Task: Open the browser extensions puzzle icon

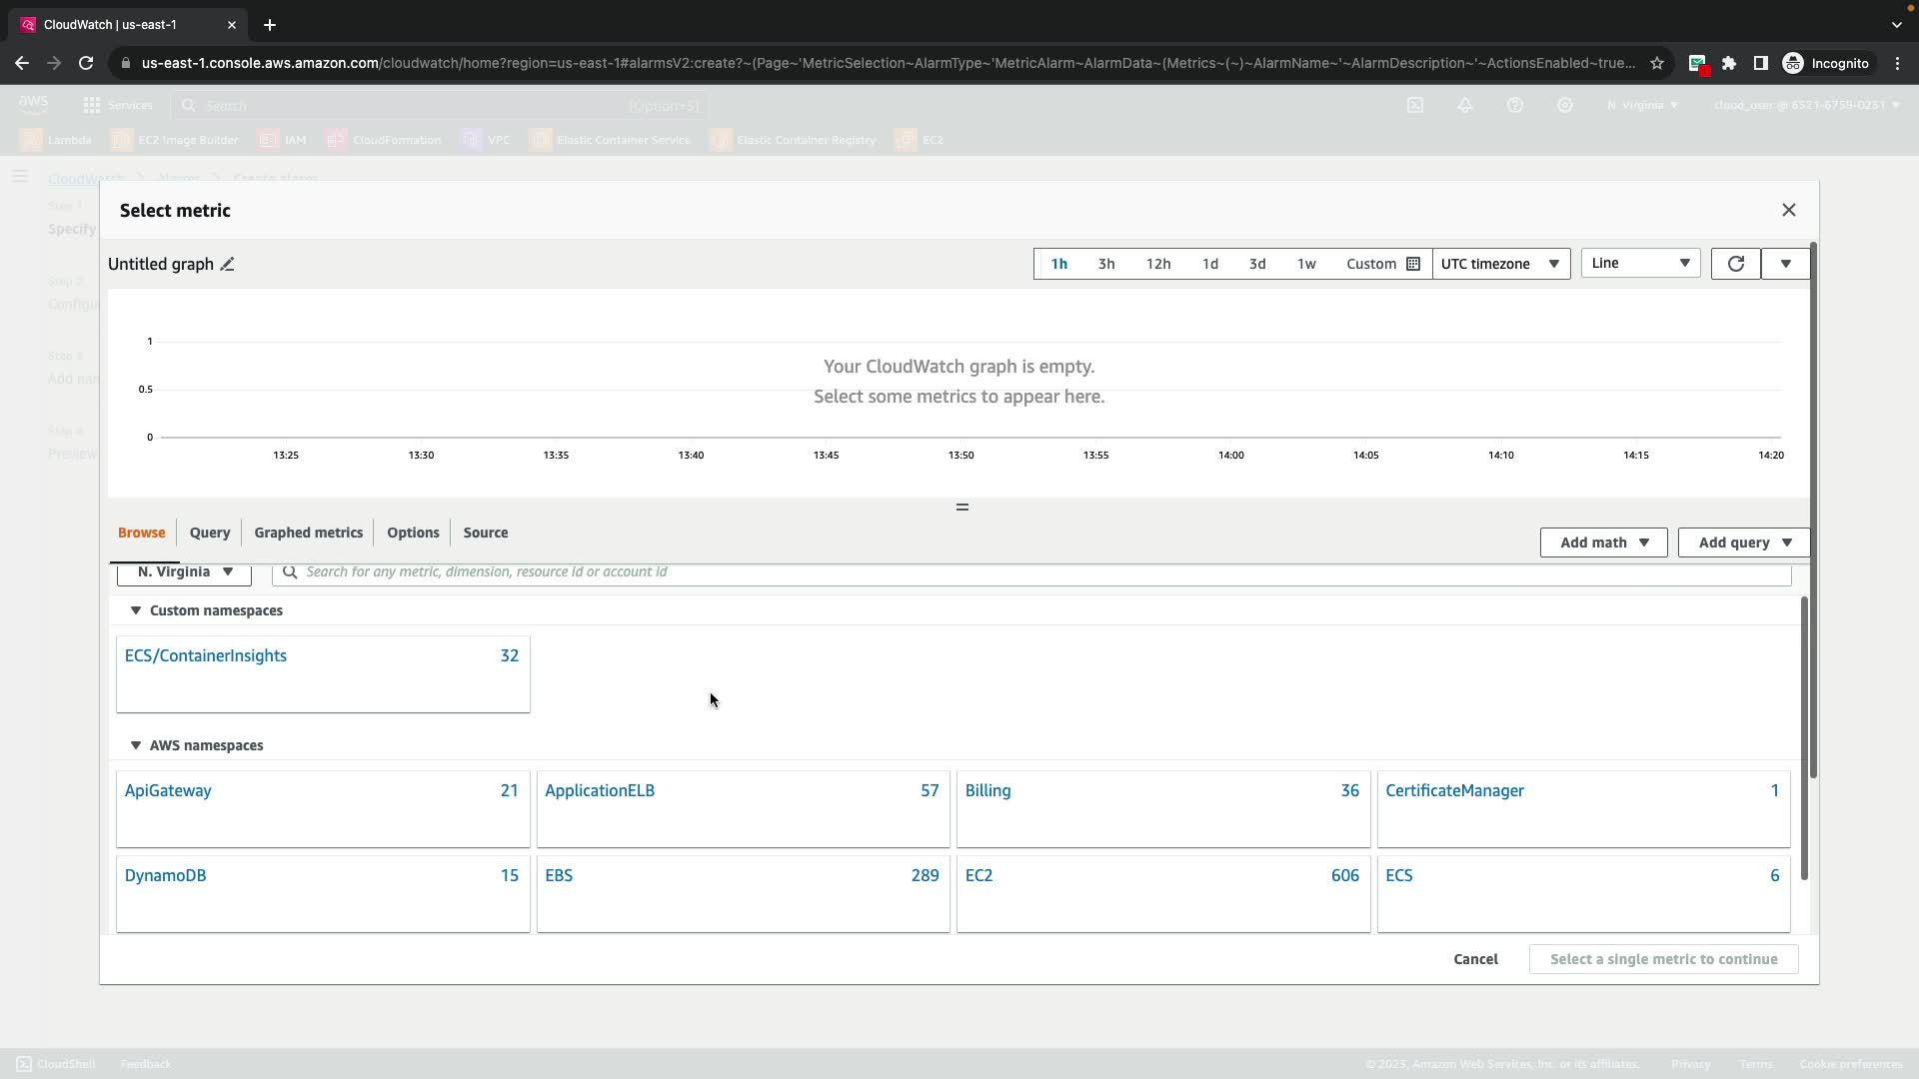Action: (1729, 63)
